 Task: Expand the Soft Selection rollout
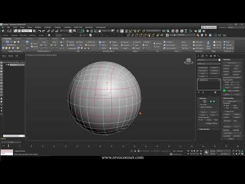(x=204, y=129)
